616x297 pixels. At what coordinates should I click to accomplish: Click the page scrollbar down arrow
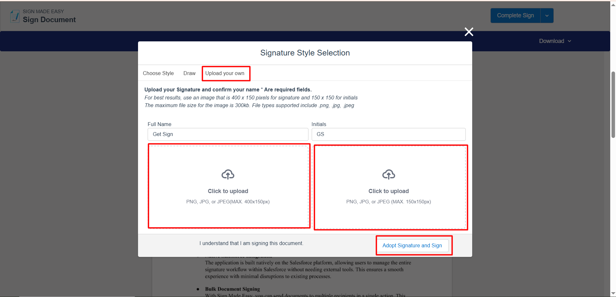point(613,293)
